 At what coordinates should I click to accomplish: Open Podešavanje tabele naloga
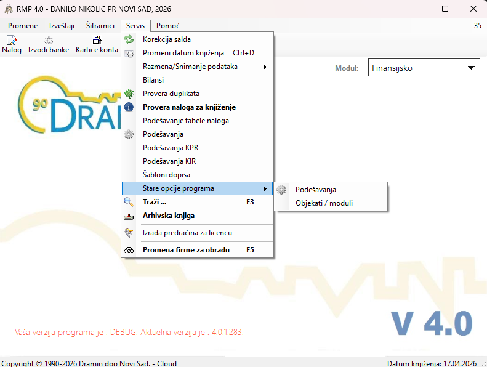tap(197, 121)
